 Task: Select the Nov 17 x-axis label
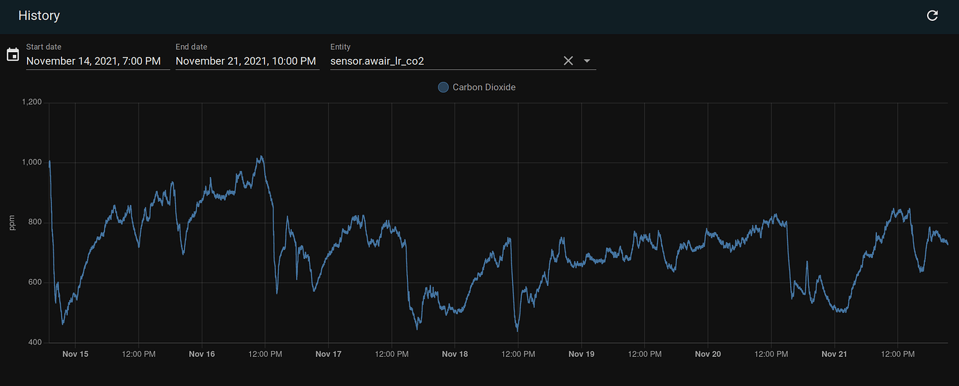click(x=328, y=354)
